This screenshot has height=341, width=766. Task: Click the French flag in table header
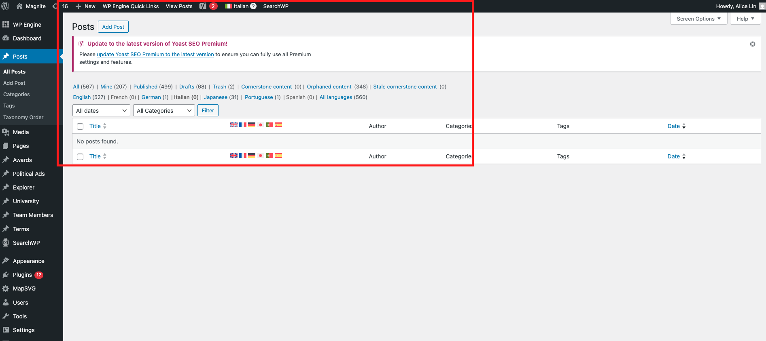(243, 125)
